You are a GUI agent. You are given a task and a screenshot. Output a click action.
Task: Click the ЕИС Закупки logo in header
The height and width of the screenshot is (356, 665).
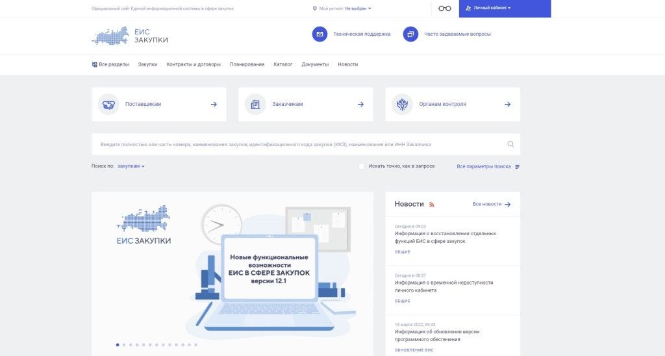coord(130,36)
